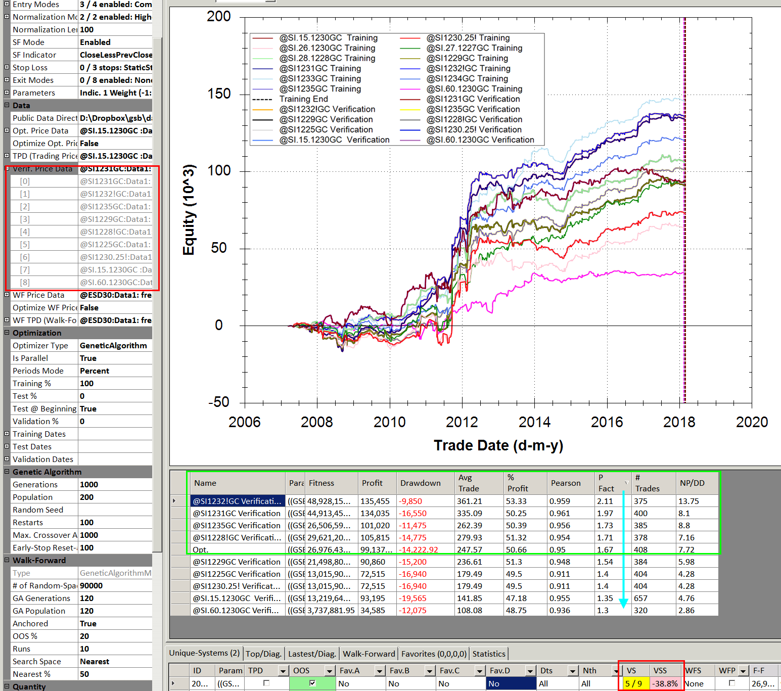
Task: Open the OOS column filter arrow
Action: coord(329,671)
